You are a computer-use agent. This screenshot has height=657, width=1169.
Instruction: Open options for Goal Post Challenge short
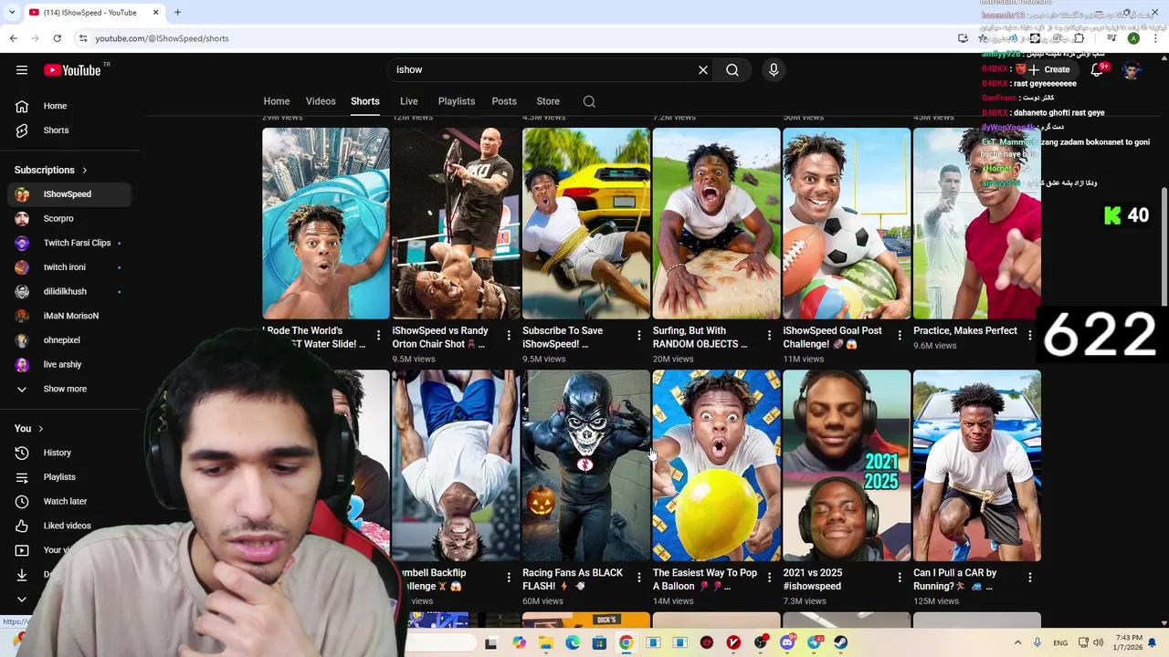click(900, 336)
